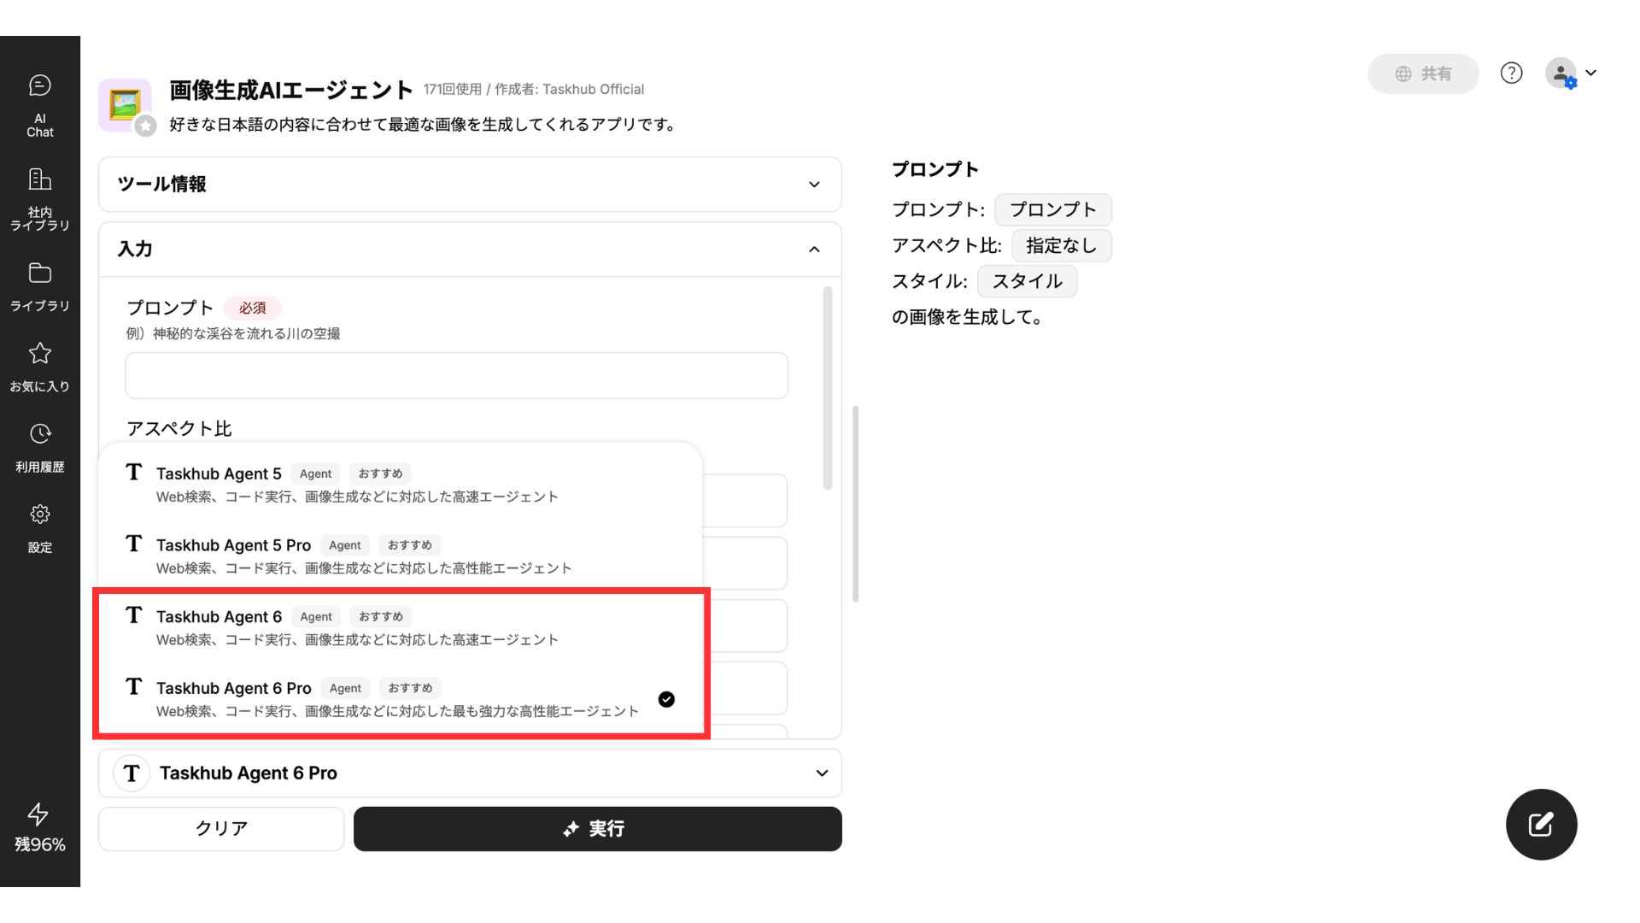1640x923 pixels.
Task: Expand ツール情報 section chevron
Action: pos(813,185)
